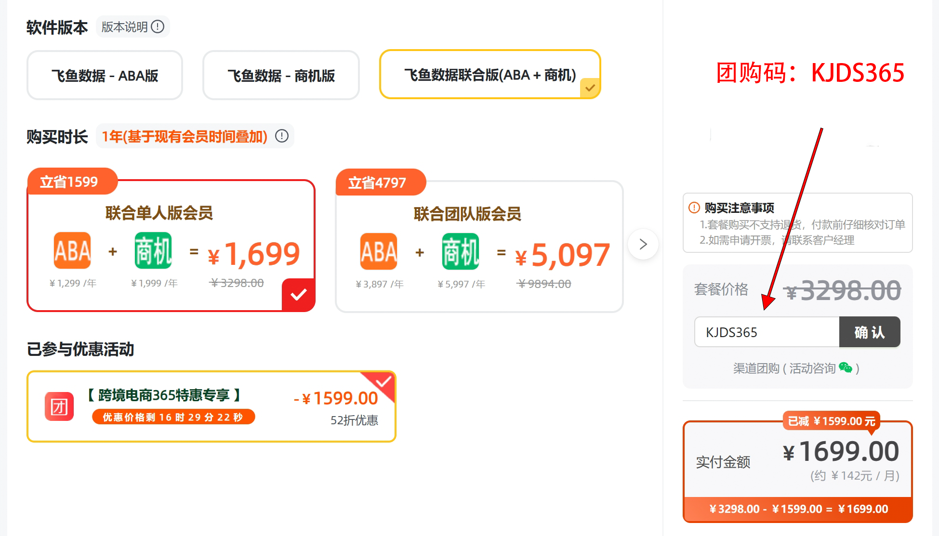Click the ABA icon in 联合团队版会员 card
Viewport: 939px width, 536px height.
379,251
